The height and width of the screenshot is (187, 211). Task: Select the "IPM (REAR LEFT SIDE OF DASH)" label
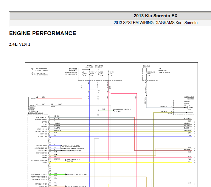(x=164, y=70)
